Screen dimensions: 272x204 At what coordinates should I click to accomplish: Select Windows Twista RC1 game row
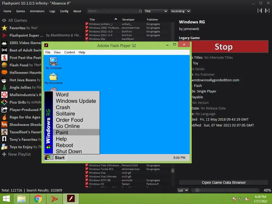click(x=128, y=169)
